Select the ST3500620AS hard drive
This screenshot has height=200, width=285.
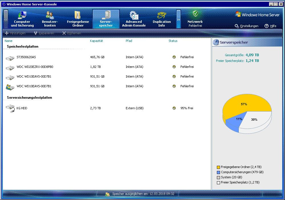[x=26, y=57]
